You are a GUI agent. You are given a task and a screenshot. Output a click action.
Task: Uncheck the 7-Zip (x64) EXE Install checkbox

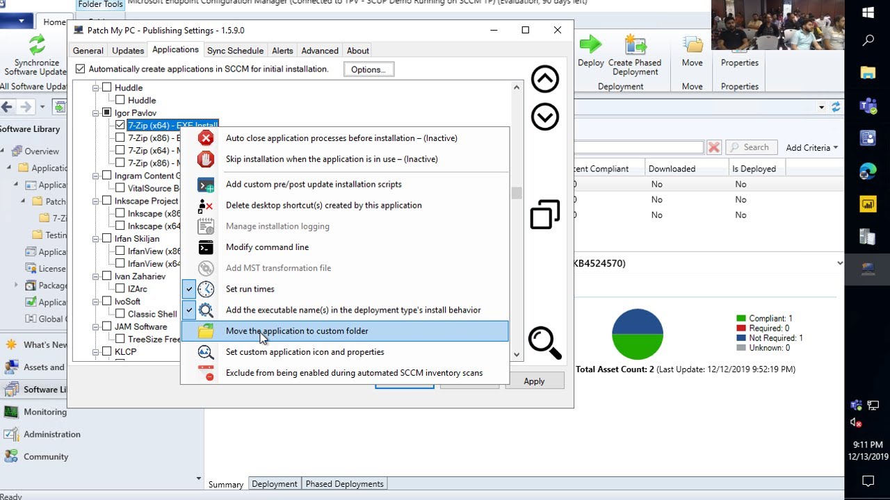point(120,126)
